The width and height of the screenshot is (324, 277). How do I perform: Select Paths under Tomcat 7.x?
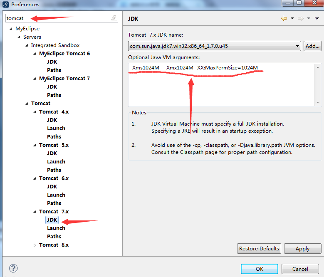[x=54, y=236]
